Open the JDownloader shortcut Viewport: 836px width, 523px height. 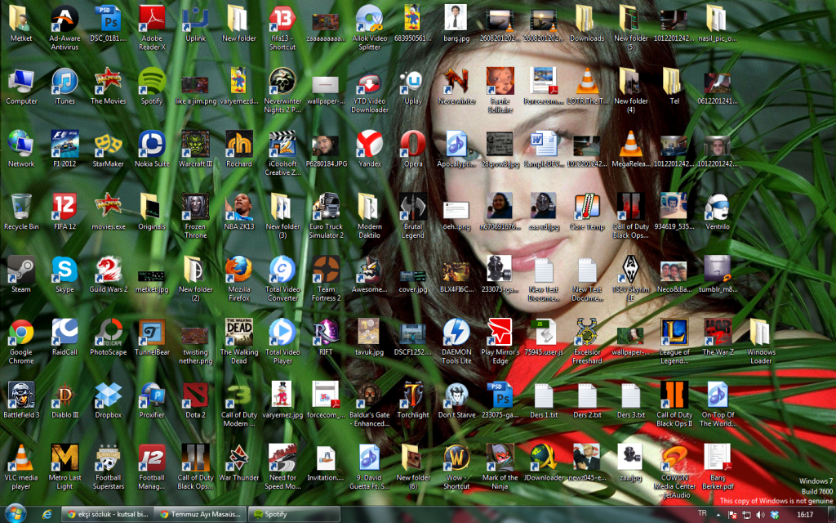(x=543, y=458)
